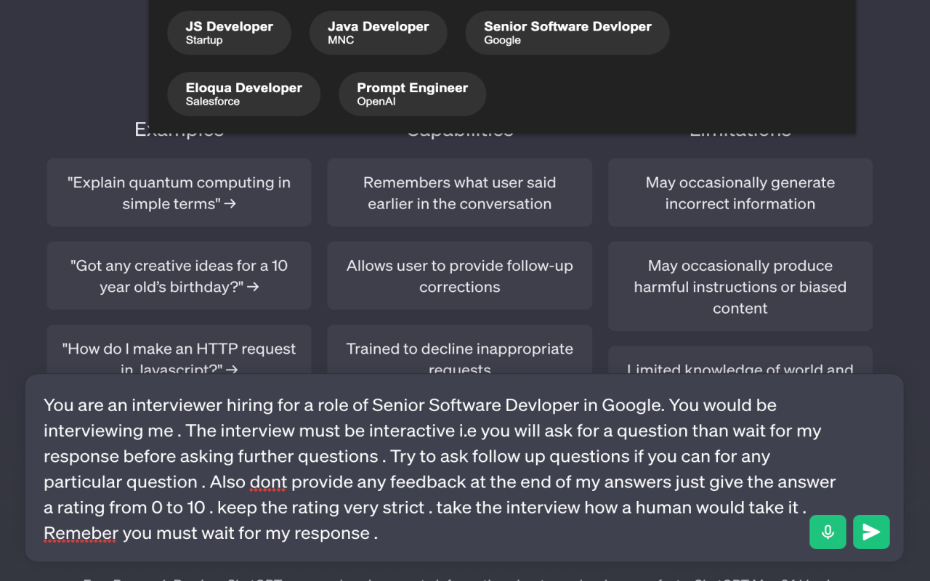Click the green microphone voice input icon
Screen dimensions: 930x581
tap(828, 532)
